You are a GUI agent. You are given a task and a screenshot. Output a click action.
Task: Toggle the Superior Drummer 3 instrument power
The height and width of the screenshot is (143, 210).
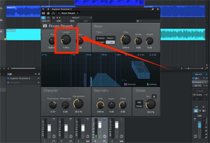[x=8, y=78]
